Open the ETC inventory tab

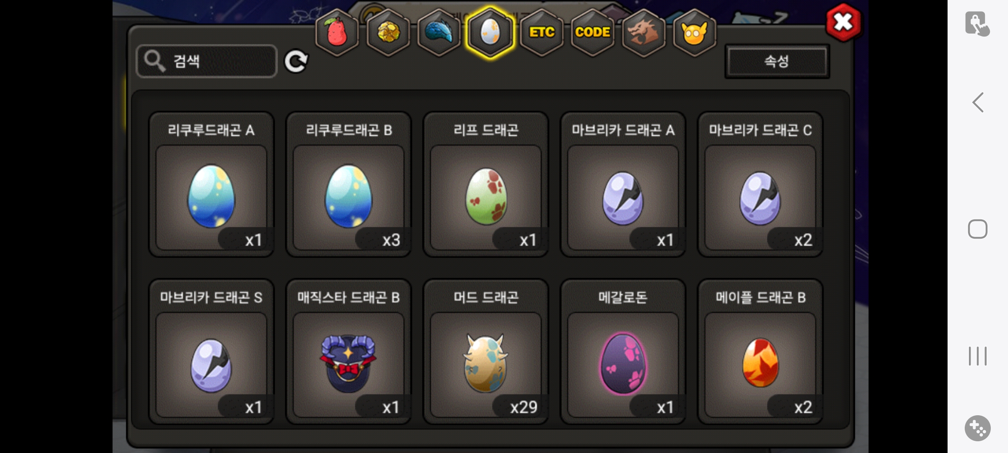pyautogui.click(x=542, y=33)
